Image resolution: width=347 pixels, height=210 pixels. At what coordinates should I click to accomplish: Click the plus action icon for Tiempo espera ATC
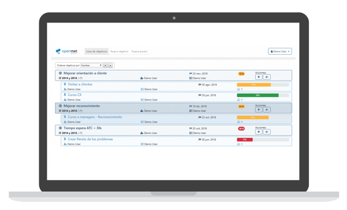tap(259, 132)
